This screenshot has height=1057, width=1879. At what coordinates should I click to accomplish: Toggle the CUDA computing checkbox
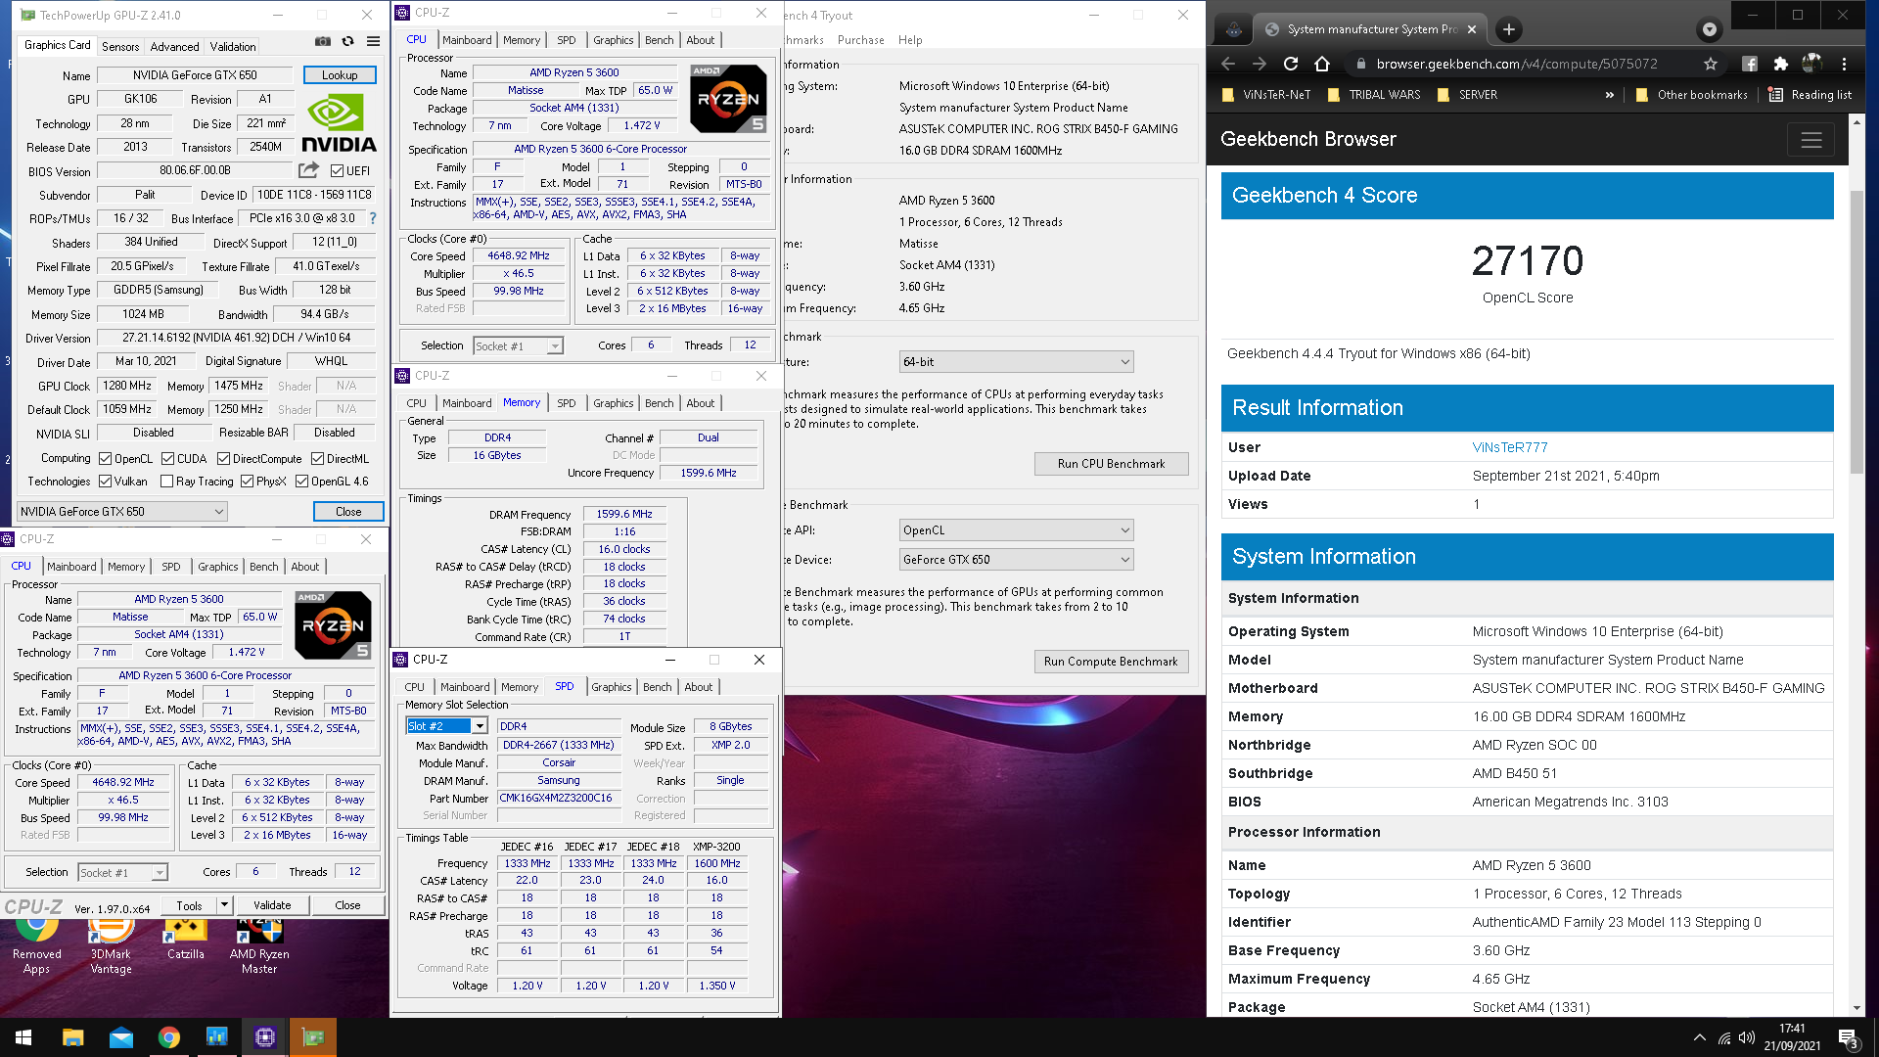(167, 459)
